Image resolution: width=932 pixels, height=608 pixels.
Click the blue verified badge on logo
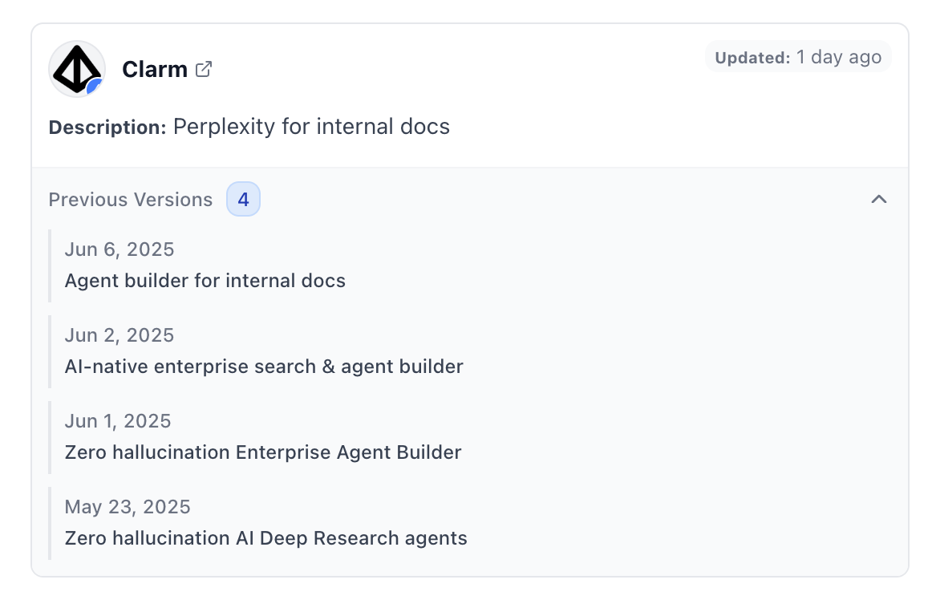tap(94, 87)
